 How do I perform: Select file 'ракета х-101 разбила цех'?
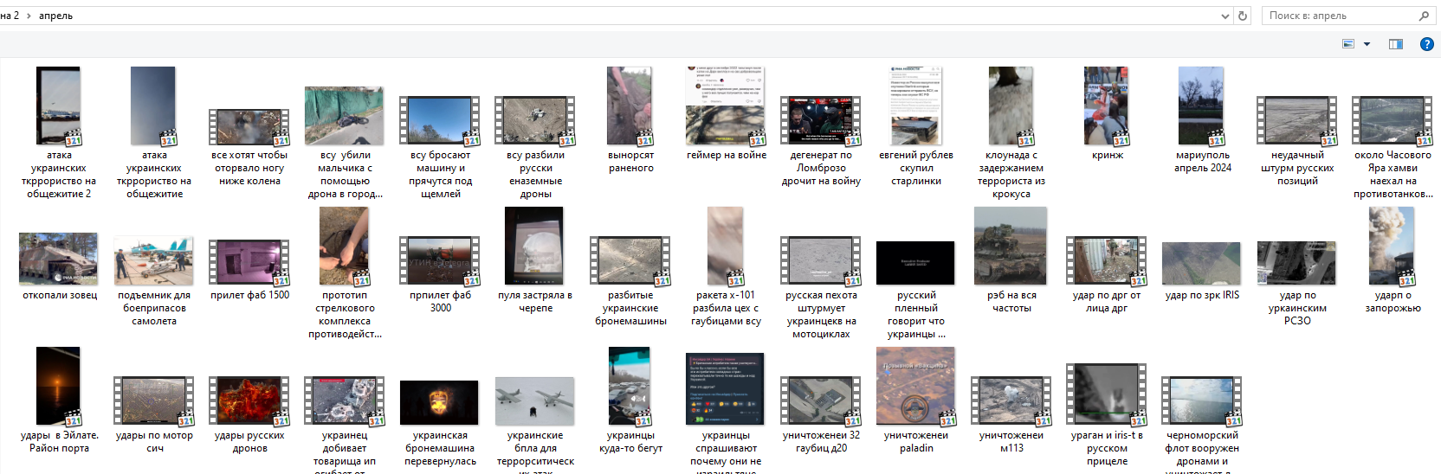726,266
